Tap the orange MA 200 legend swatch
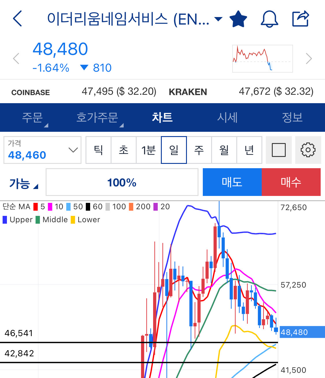325x378 pixels. pyautogui.click(x=131, y=207)
